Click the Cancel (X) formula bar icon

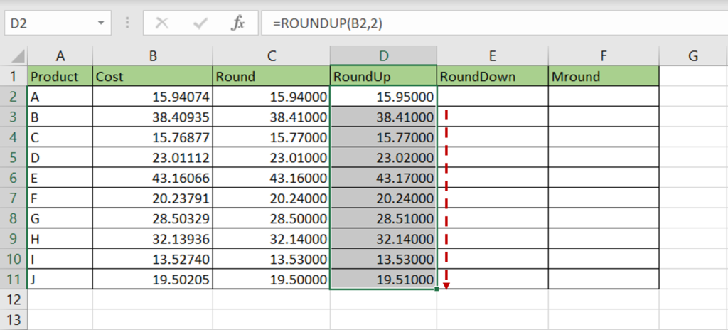coord(161,23)
